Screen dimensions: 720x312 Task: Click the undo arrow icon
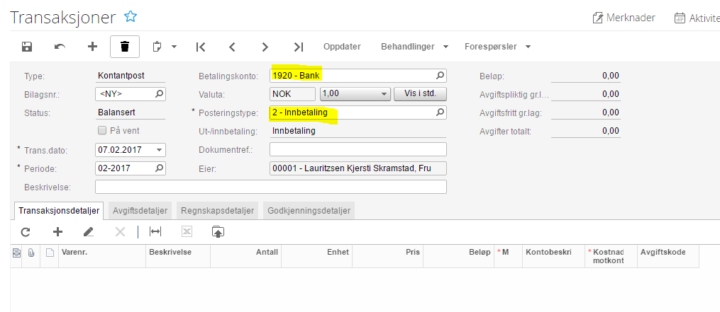[x=60, y=47]
